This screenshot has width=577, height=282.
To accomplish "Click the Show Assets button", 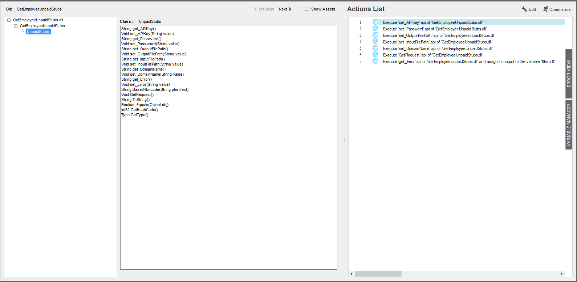I will (x=320, y=9).
